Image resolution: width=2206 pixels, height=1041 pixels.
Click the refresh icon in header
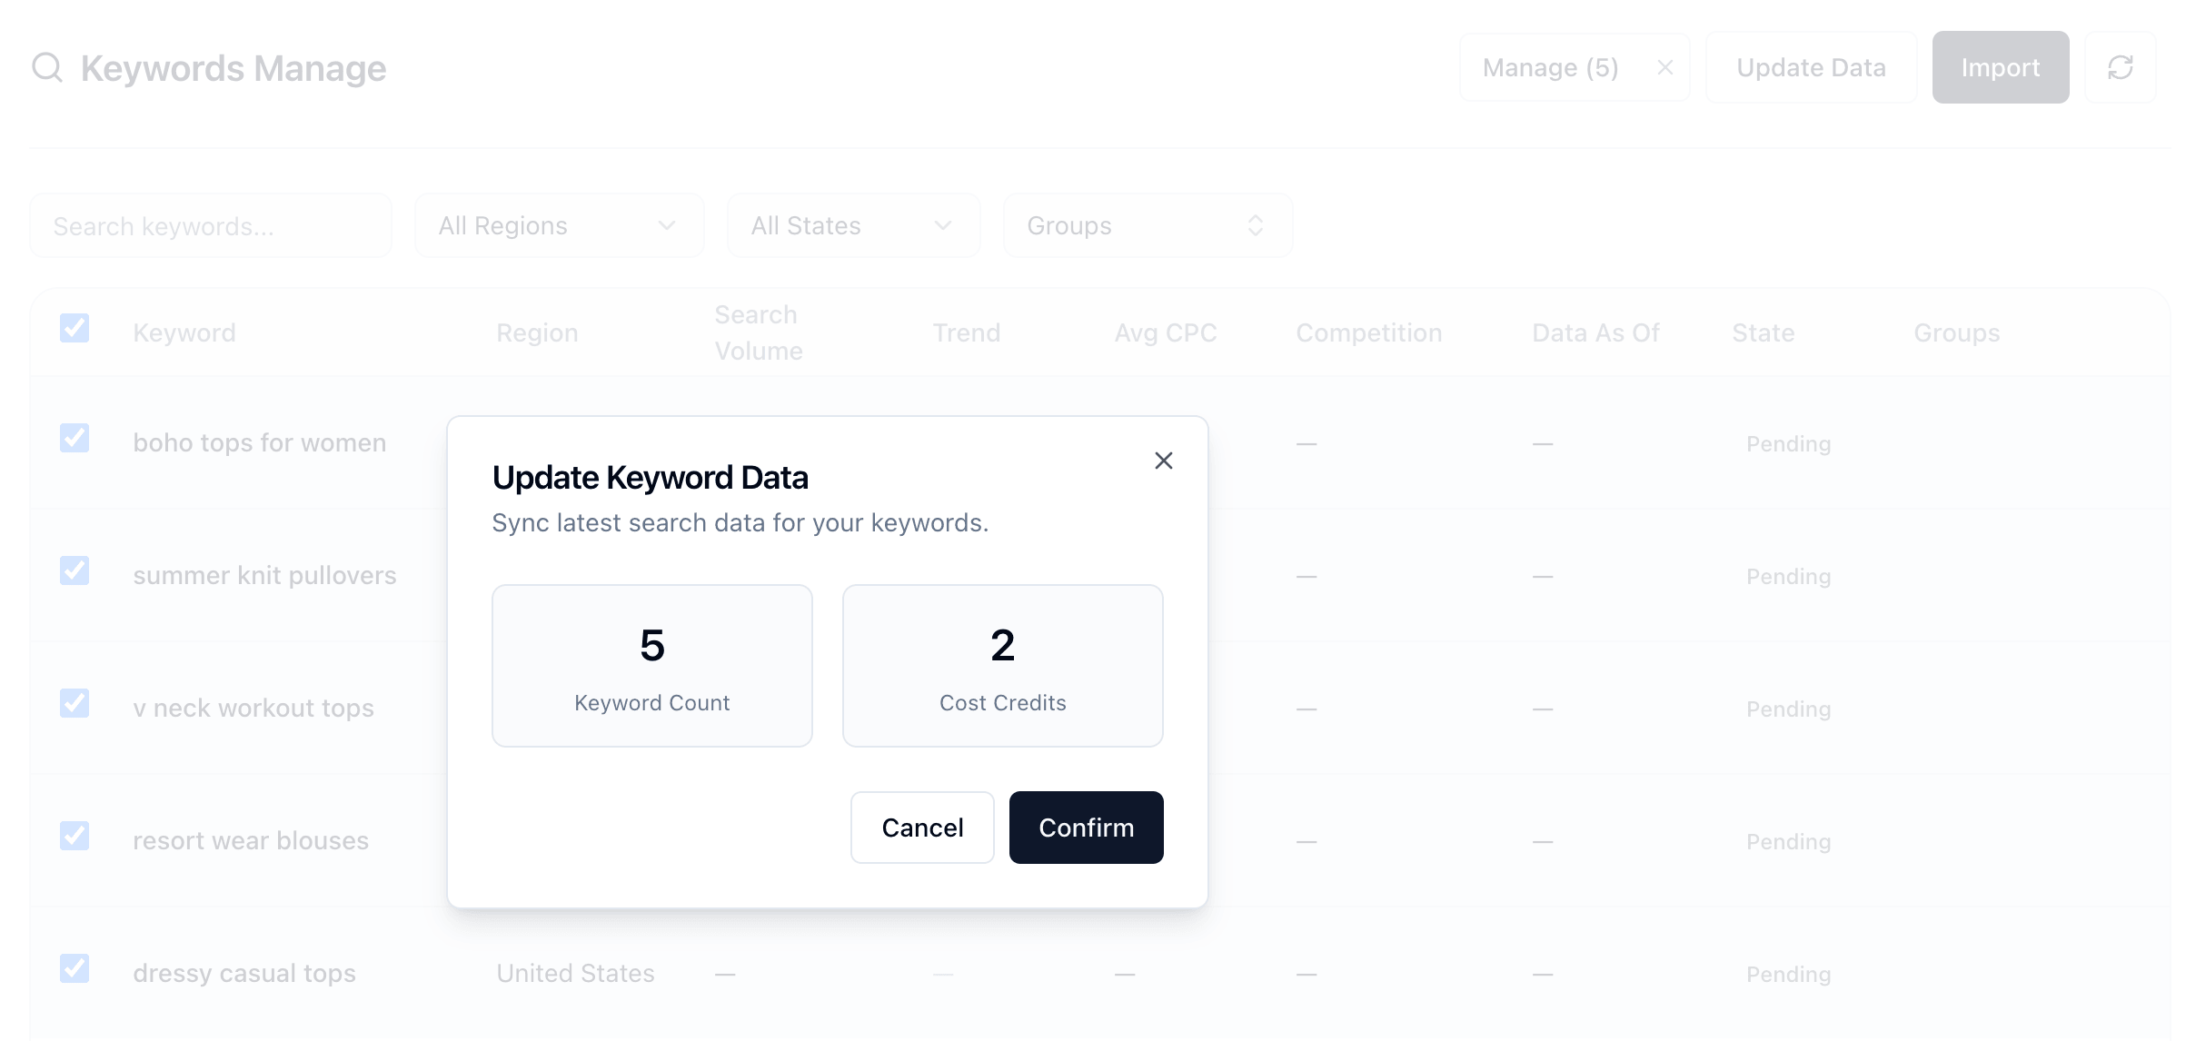click(x=2120, y=67)
